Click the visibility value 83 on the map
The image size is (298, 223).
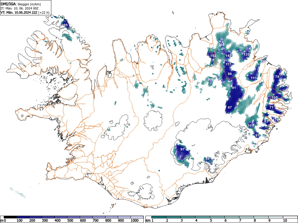tap(266, 121)
